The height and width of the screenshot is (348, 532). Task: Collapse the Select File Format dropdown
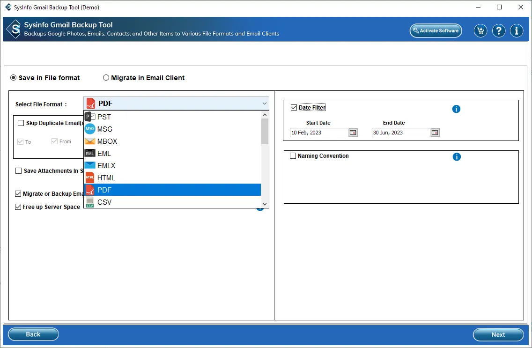point(265,104)
